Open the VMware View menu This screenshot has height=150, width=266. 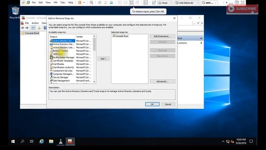[48, 2]
